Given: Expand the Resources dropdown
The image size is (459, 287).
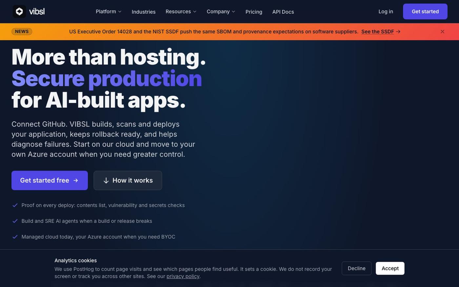Looking at the screenshot, I should tap(181, 11).
